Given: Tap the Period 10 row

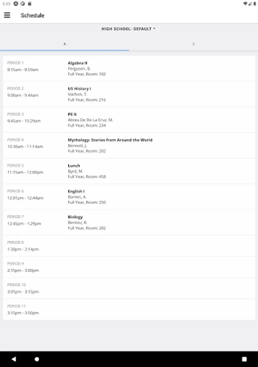Looking at the screenshot, I should tap(129, 288).
